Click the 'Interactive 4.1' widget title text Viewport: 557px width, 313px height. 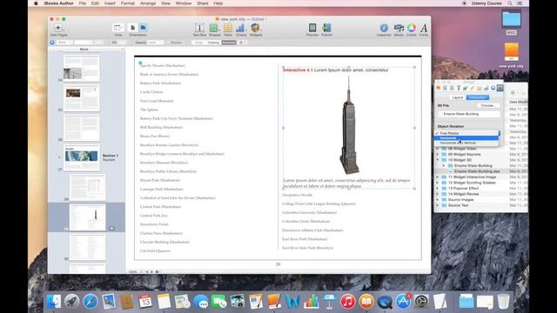pyautogui.click(x=298, y=70)
